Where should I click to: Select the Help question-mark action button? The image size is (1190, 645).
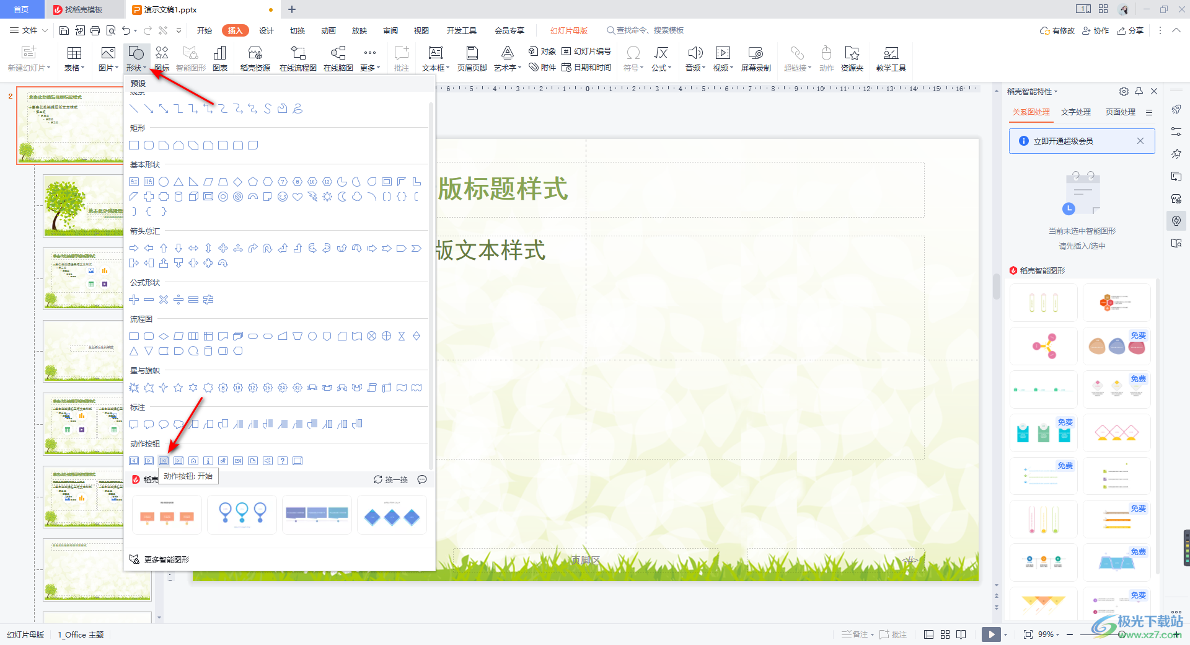tap(283, 461)
